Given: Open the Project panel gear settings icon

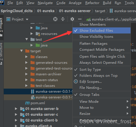Looking at the screenshot, I should point(72,19).
